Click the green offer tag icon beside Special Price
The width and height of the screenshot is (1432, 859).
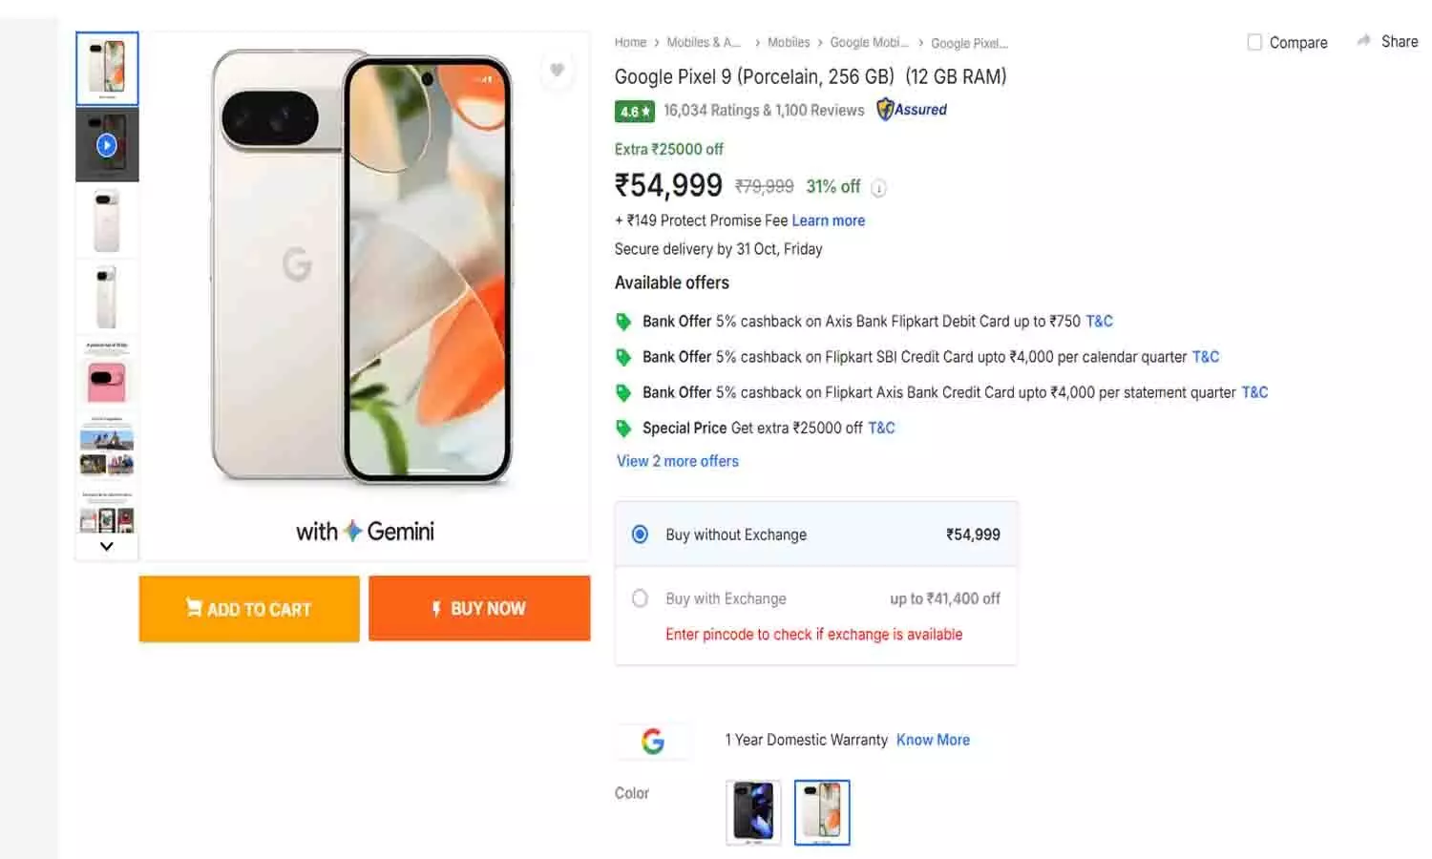click(x=624, y=428)
